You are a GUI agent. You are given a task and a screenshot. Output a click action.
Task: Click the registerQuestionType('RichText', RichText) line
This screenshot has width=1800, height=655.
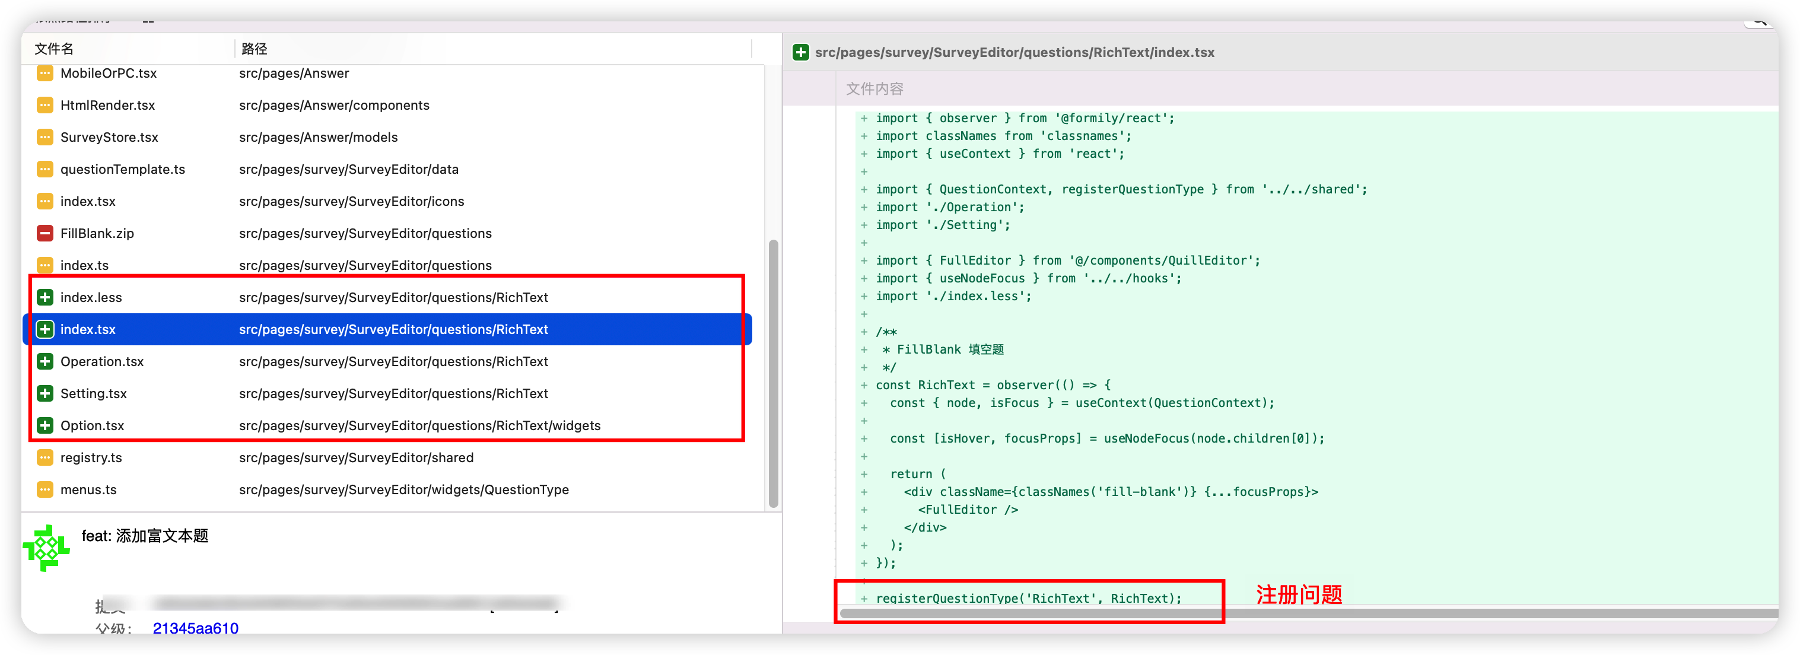[1029, 599]
